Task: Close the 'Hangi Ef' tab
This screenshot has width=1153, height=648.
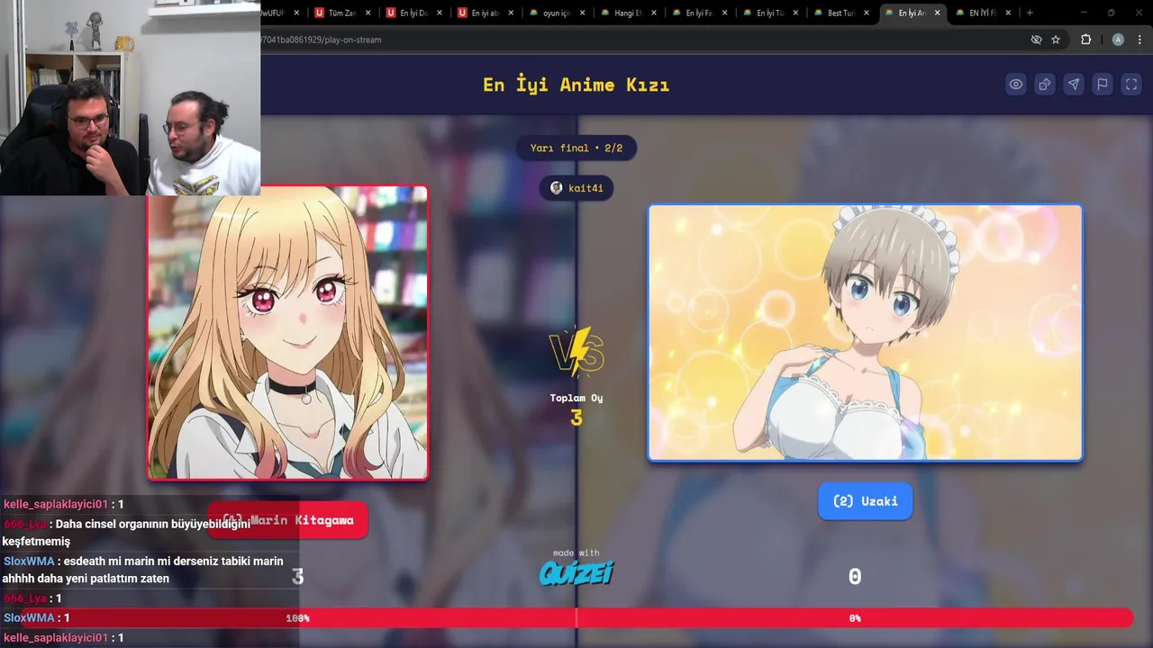Action: tap(653, 13)
